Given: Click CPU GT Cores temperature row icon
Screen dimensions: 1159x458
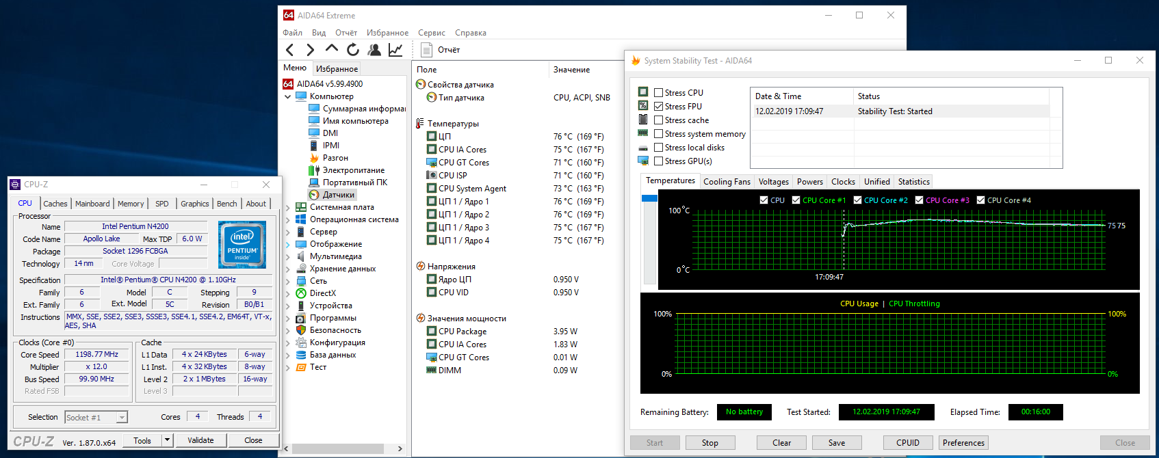Looking at the screenshot, I should (432, 163).
